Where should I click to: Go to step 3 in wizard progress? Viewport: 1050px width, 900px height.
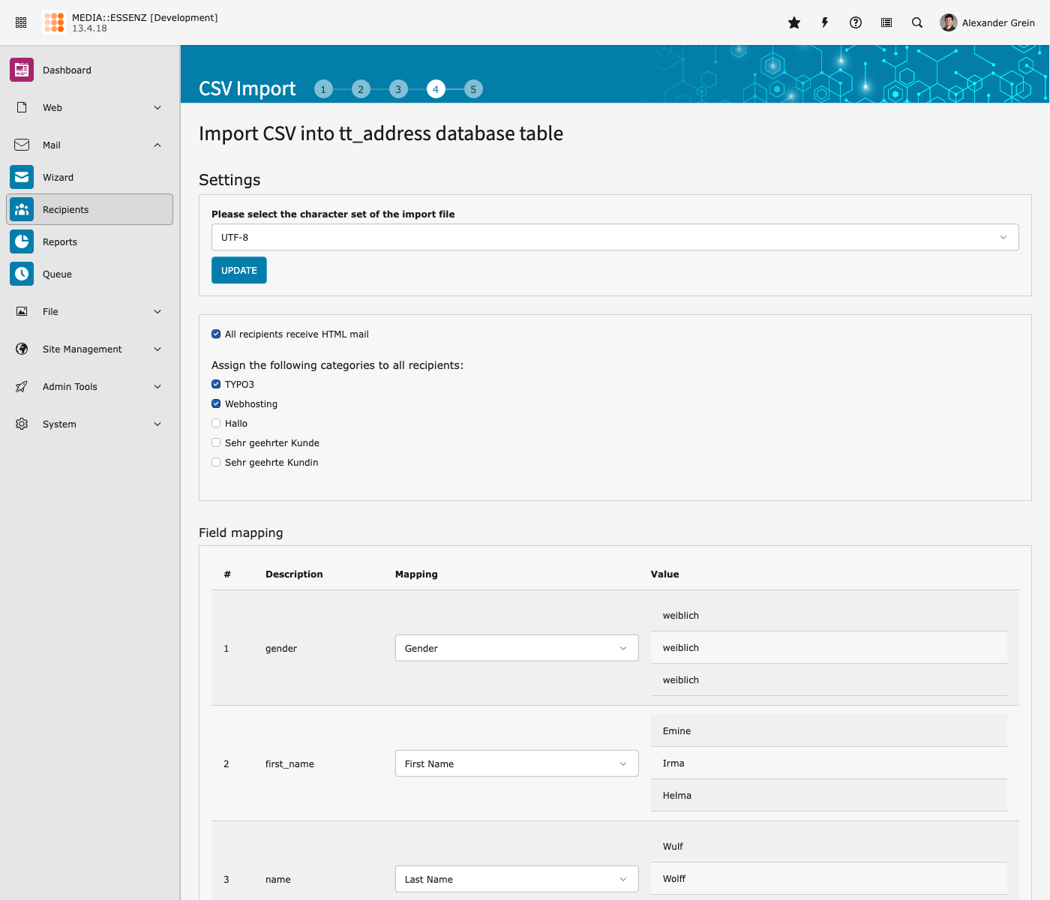398,89
